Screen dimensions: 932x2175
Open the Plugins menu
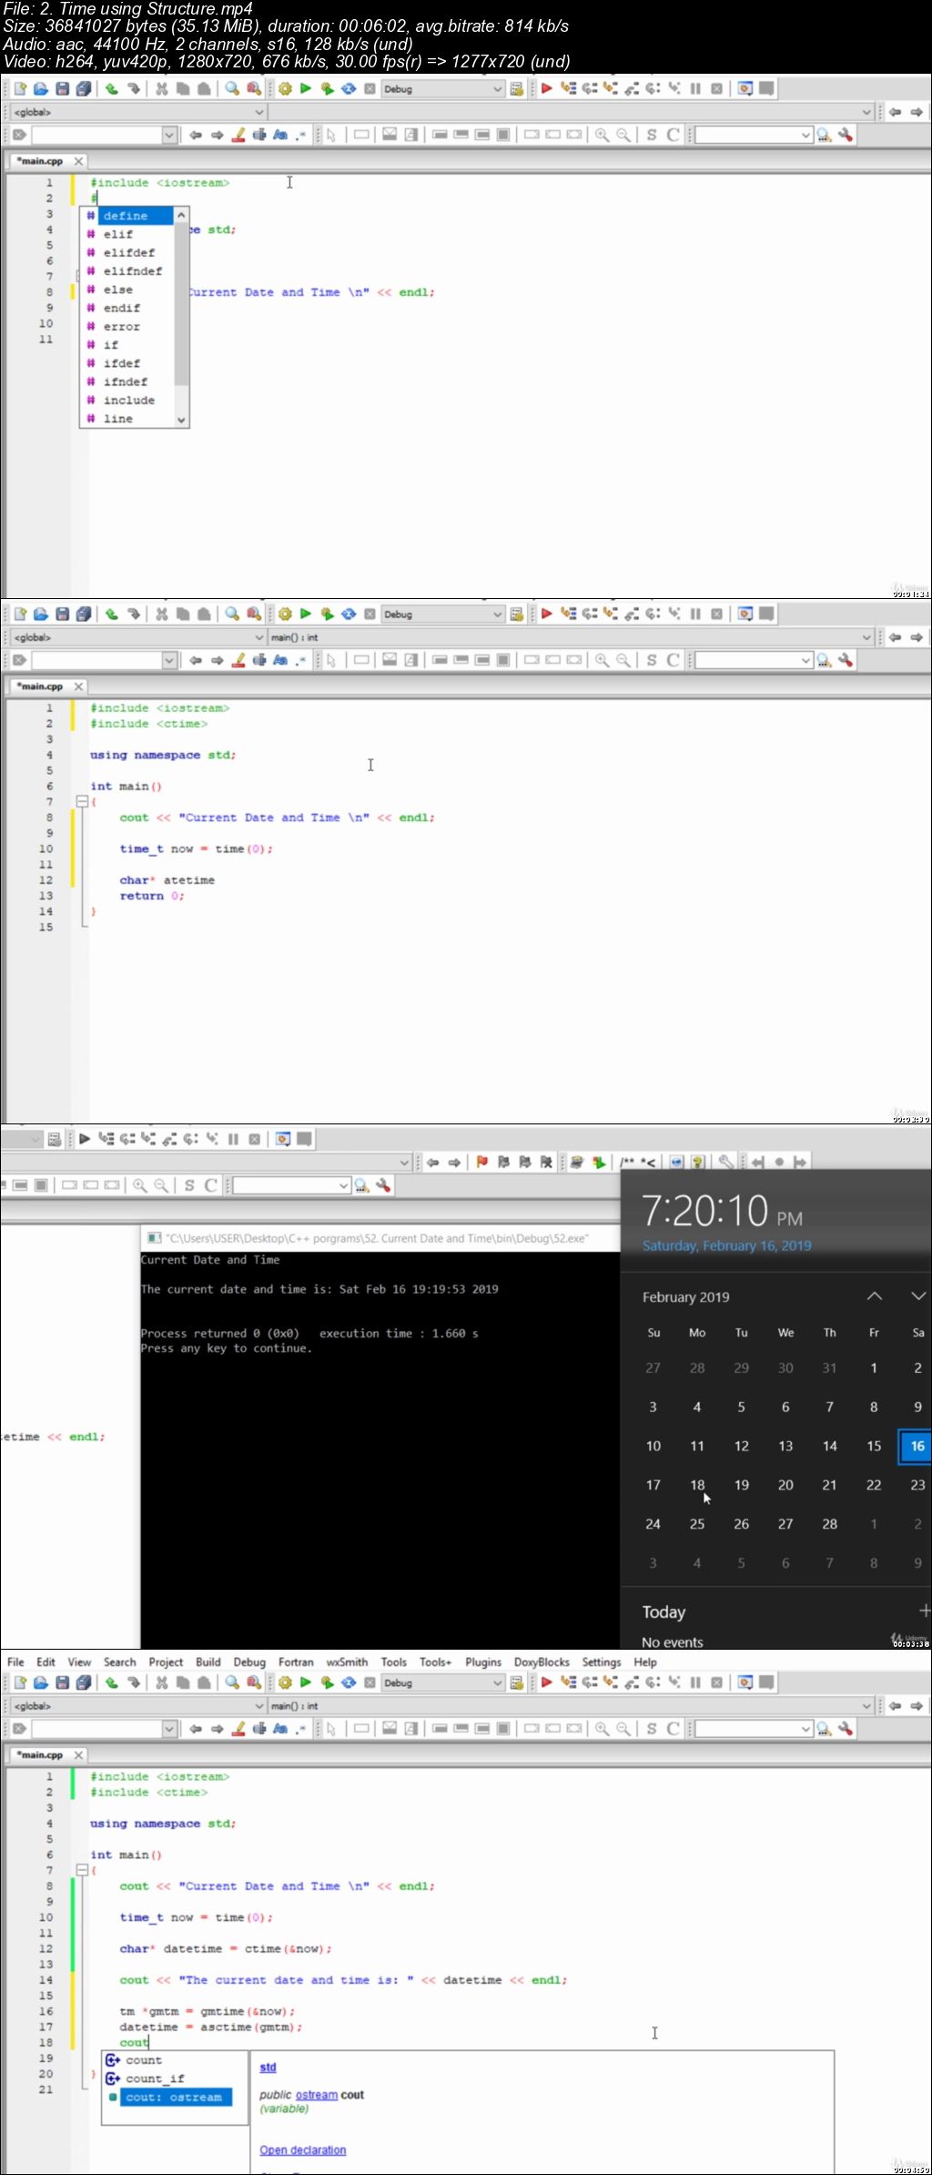point(483,1662)
